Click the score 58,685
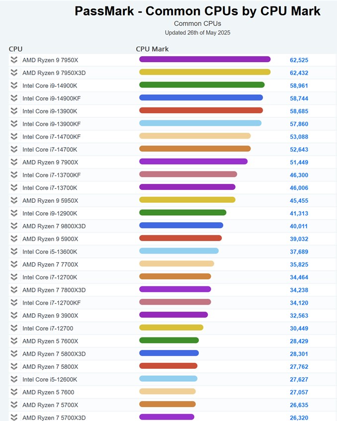The height and width of the screenshot is (421, 337). pyautogui.click(x=299, y=111)
